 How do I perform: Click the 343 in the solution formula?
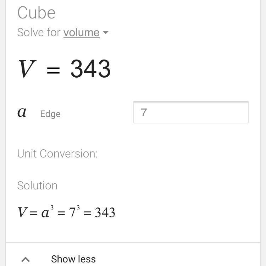pos(105,213)
